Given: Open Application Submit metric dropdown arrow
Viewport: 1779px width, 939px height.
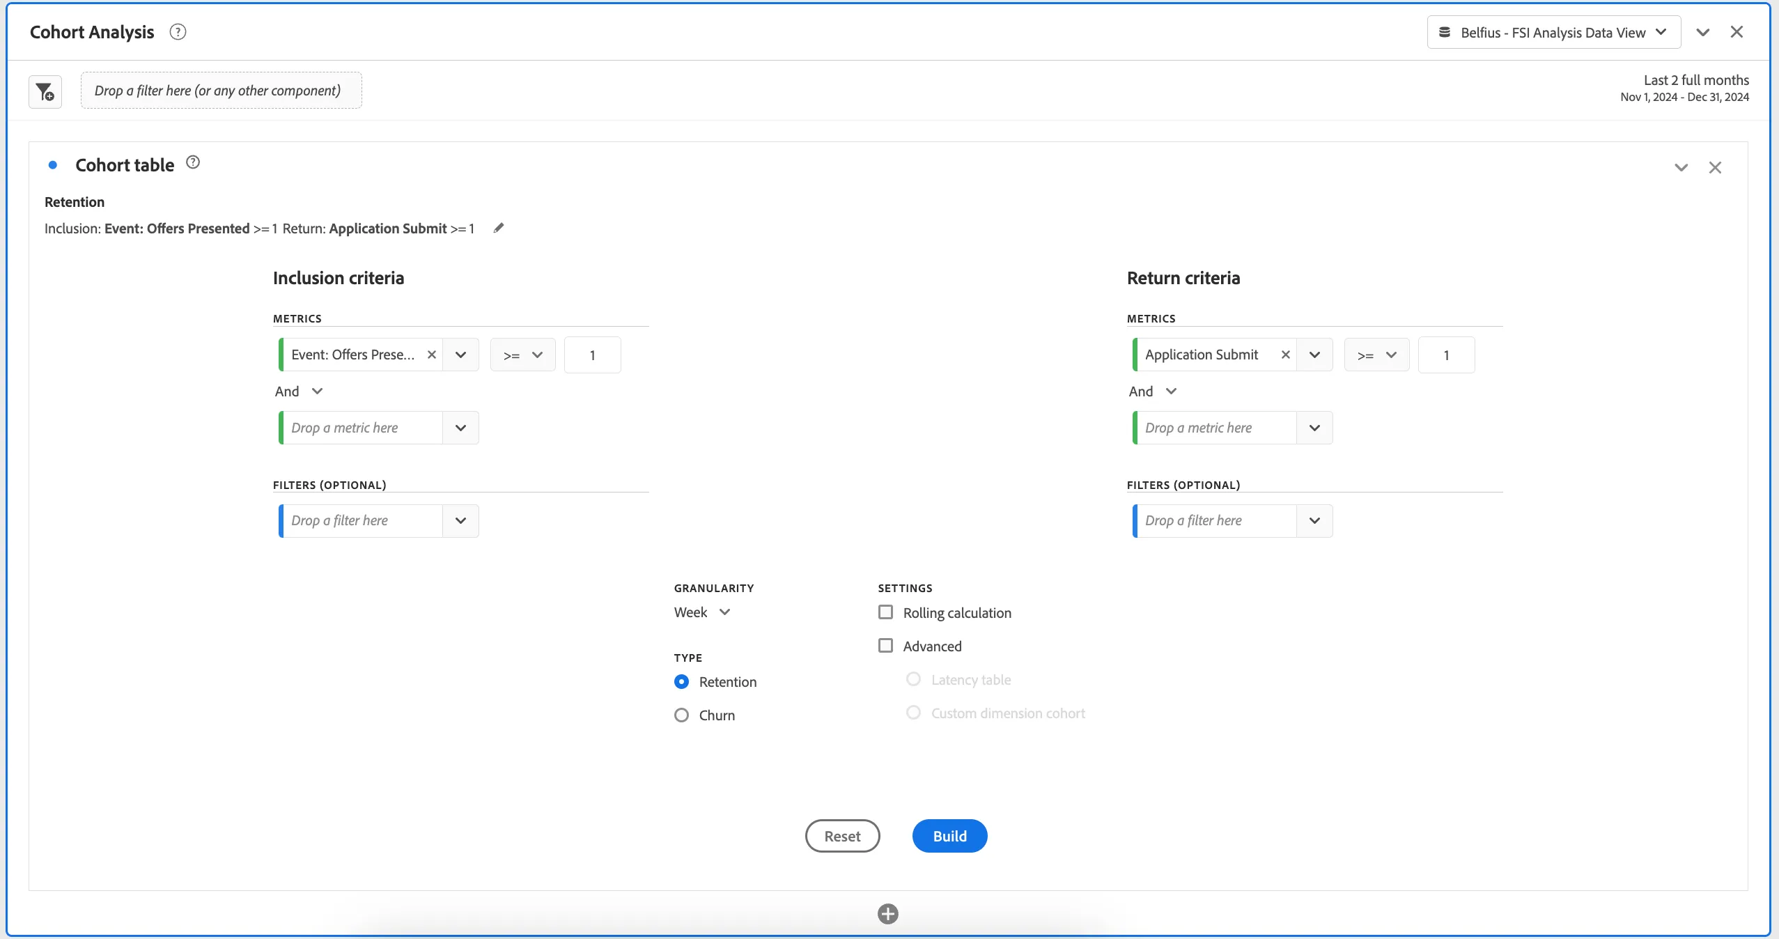Looking at the screenshot, I should click(1315, 355).
